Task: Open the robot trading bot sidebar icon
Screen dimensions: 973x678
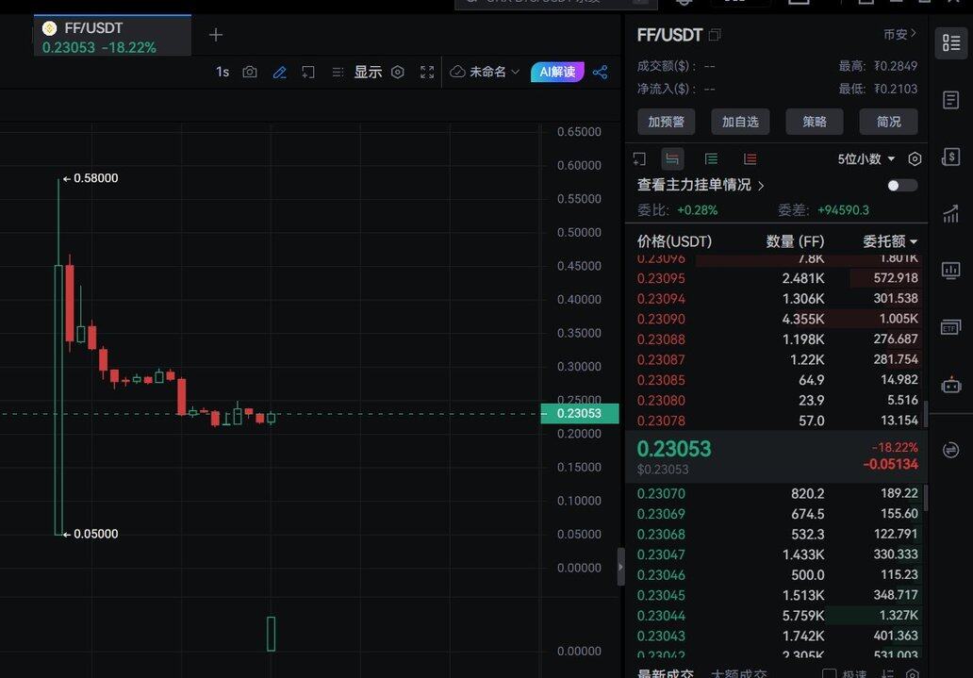Action: (x=950, y=385)
